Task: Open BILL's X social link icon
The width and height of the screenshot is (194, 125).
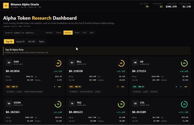Action: [118, 87]
